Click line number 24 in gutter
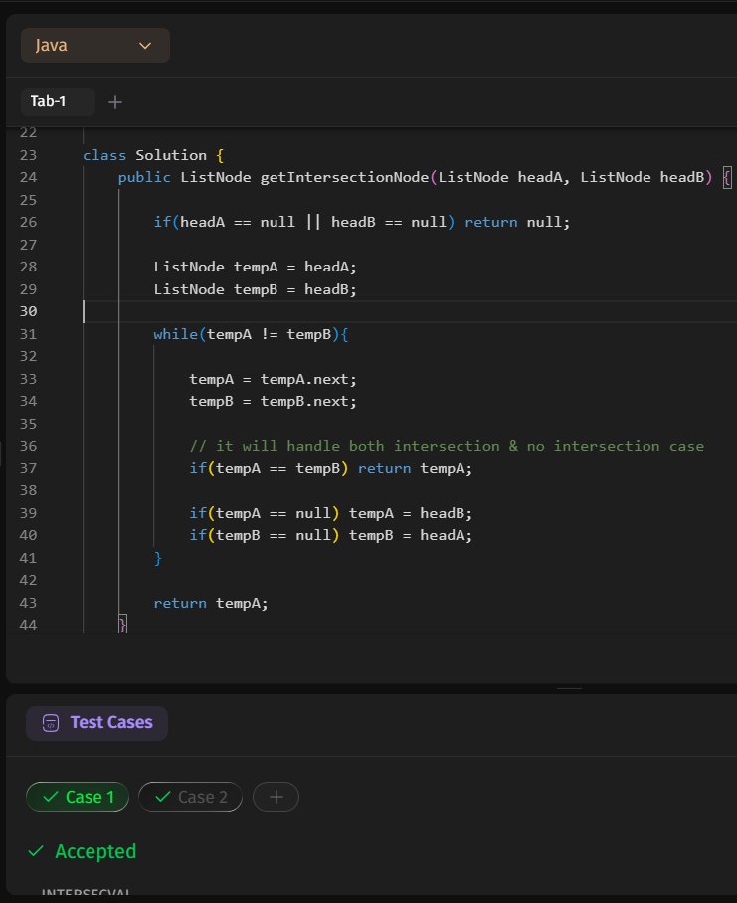The height and width of the screenshot is (903, 737). click(28, 177)
